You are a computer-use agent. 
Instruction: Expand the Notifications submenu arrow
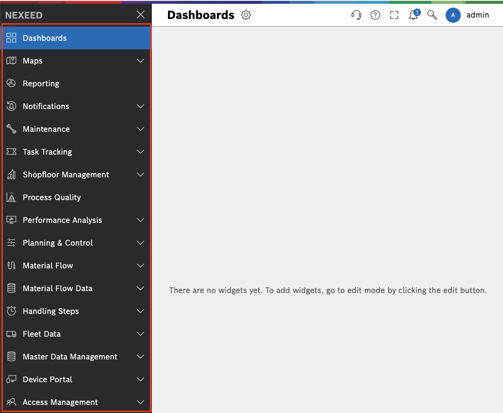tap(140, 106)
